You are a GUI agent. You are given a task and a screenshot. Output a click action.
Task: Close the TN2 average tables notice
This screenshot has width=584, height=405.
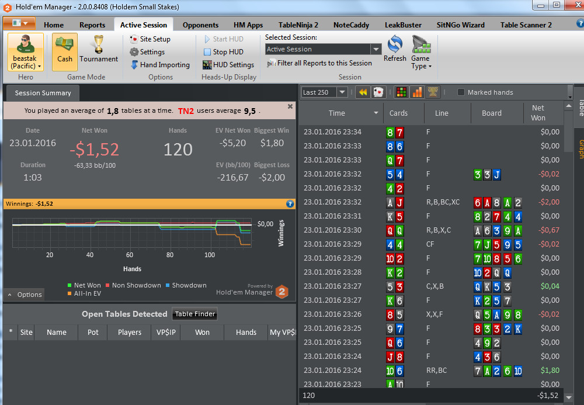coord(290,106)
